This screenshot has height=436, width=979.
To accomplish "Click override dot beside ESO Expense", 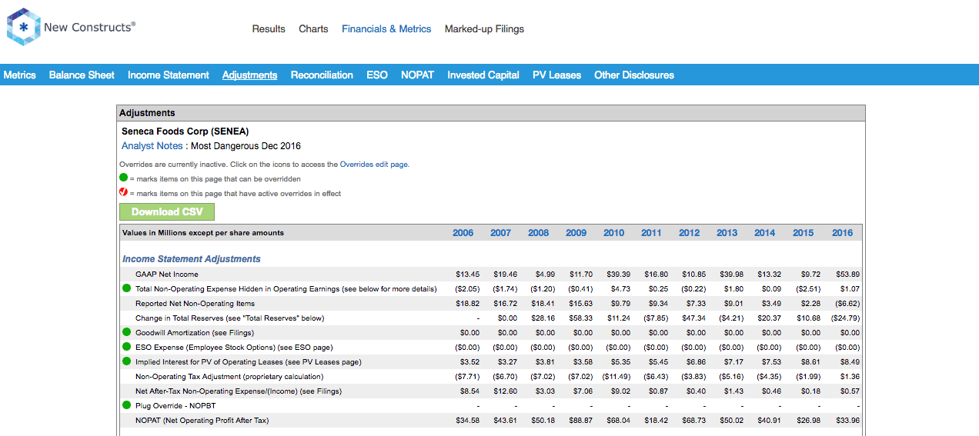I will [x=126, y=347].
